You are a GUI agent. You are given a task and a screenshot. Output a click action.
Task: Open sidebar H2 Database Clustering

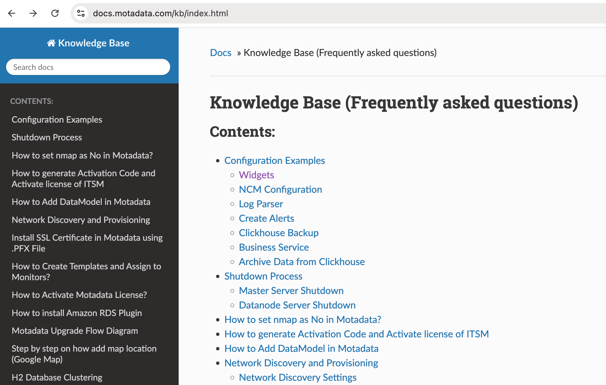pyautogui.click(x=57, y=377)
